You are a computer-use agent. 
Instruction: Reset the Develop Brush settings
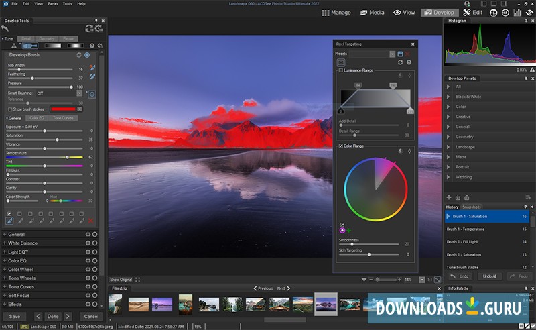point(79,54)
